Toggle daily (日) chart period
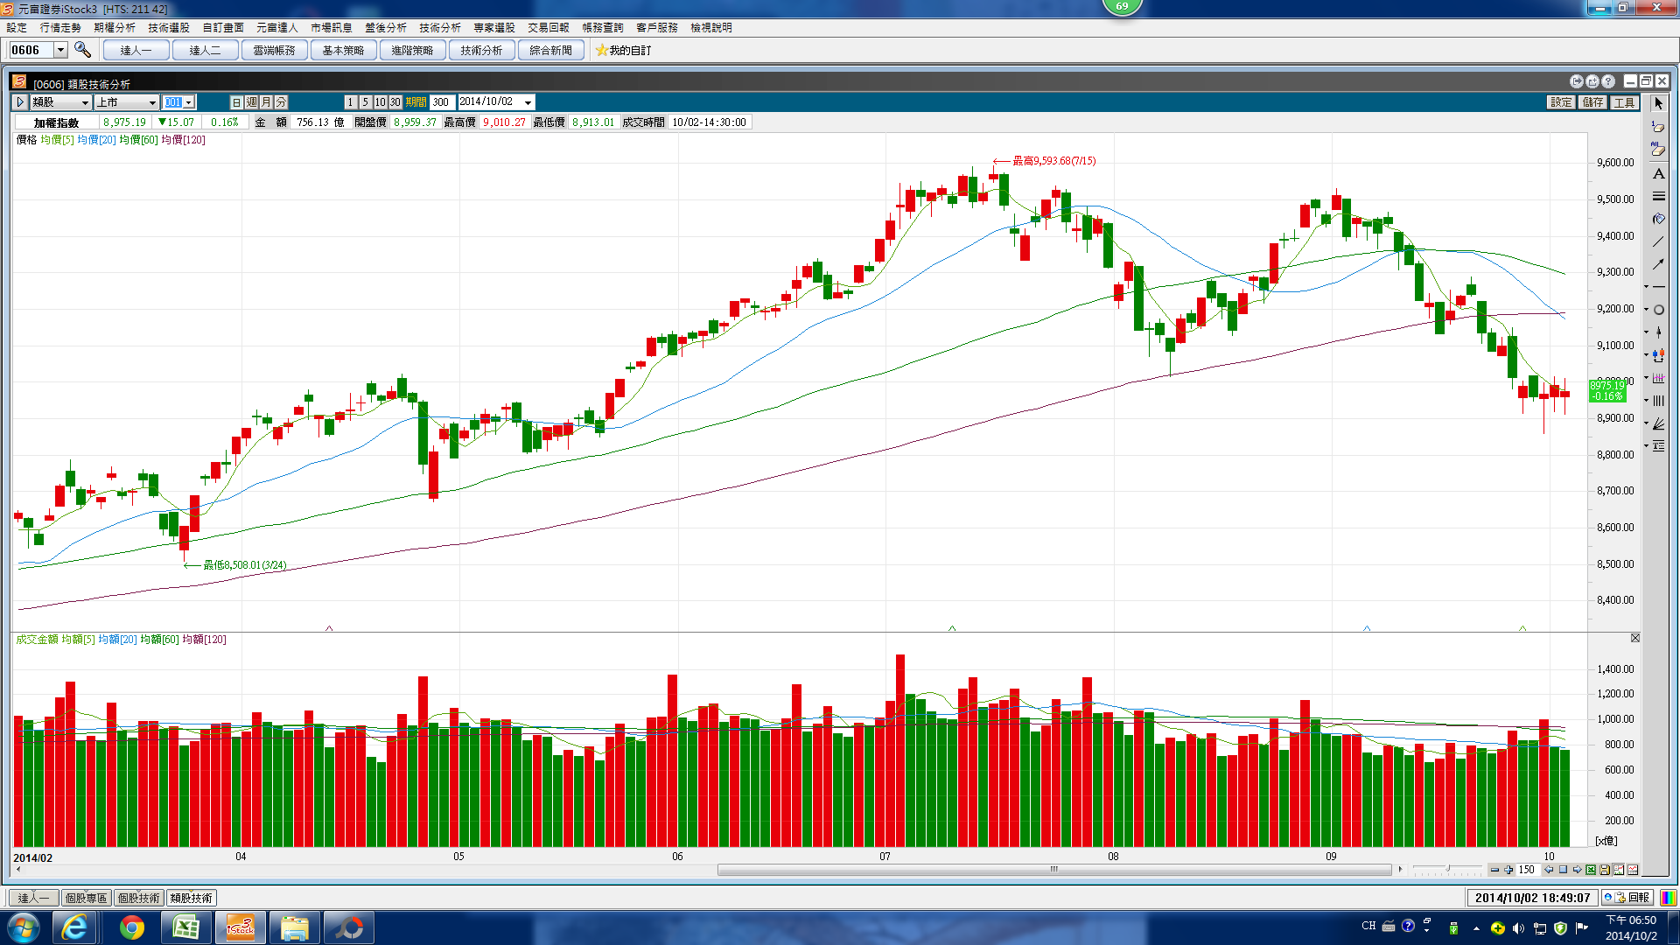Screen dimensions: 1680x945 [x=236, y=102]
